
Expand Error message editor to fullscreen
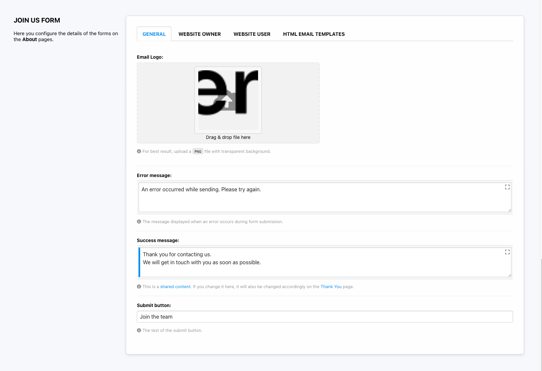(507, 187)
